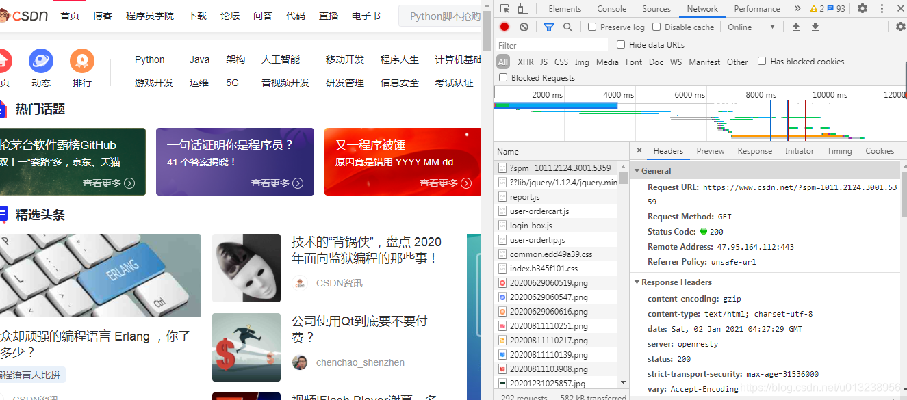Click the network timeline overview
Image resolution: width=907 pixels, height=400 pixels.
(x=700, y=114)
